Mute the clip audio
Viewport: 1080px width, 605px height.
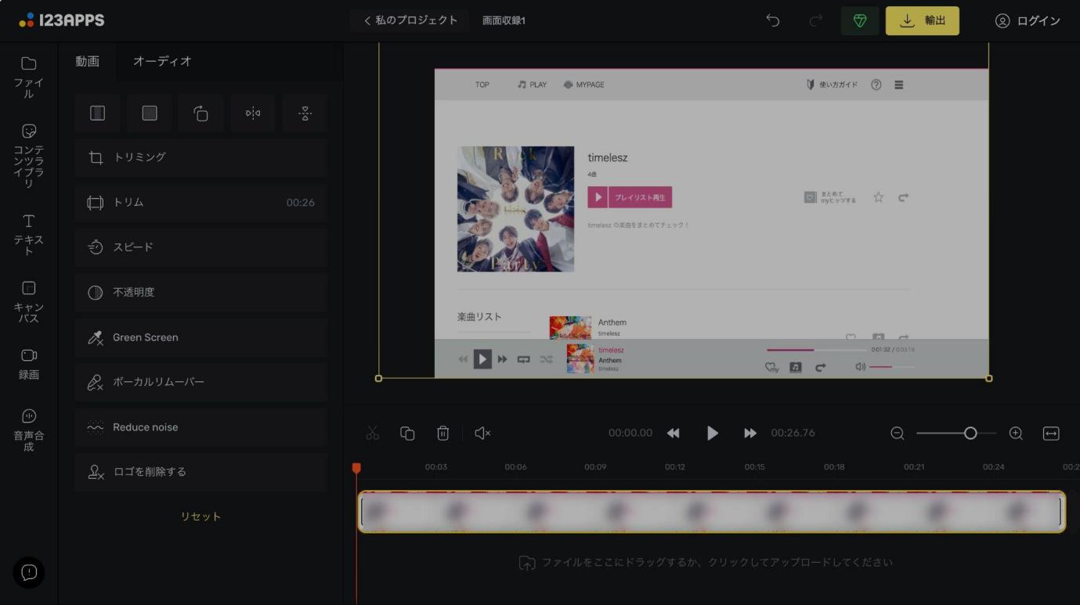[x=482, y=433]
